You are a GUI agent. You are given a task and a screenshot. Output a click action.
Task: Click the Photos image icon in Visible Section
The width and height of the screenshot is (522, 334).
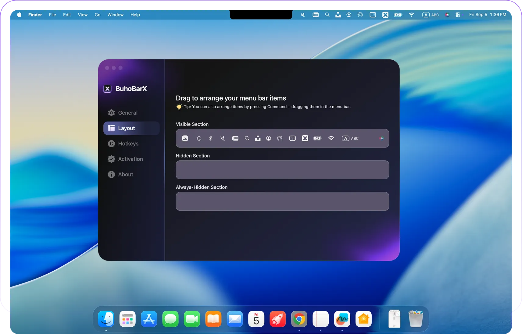click(185, 138)
